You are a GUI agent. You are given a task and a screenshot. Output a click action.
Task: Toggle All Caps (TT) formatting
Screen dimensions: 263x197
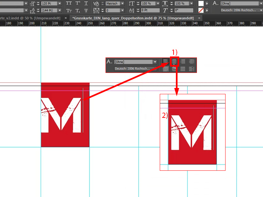(x=69, y=3)
